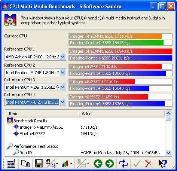
Task: Refresh the benchmark with the blue arrows icon
Action: 123,164
